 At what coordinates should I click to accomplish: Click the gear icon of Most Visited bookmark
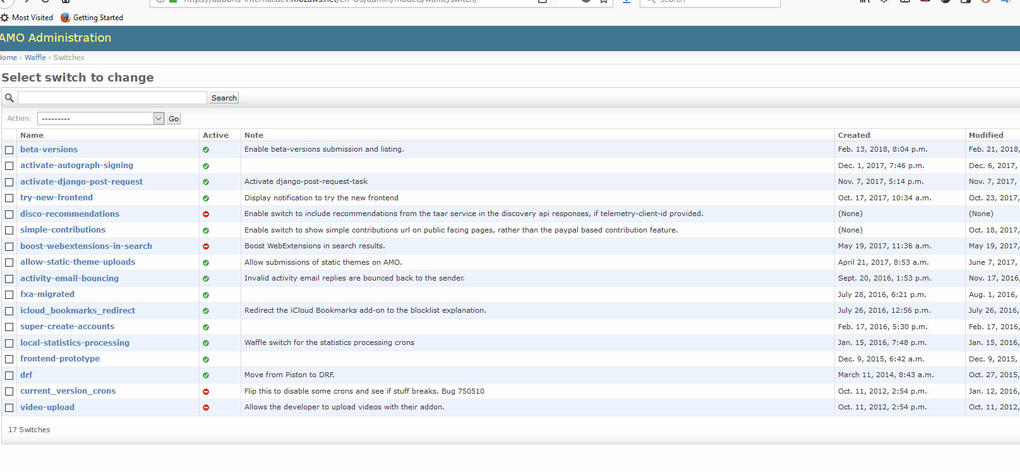(x=4, y=18)
